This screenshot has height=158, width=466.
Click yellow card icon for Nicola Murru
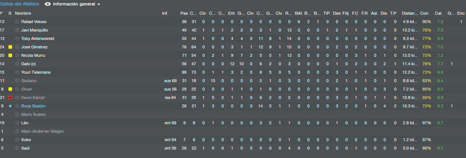[10, 56]
